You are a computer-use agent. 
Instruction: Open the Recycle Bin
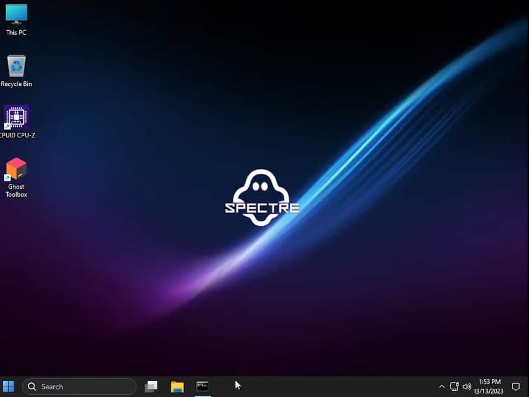coord(16,66)
